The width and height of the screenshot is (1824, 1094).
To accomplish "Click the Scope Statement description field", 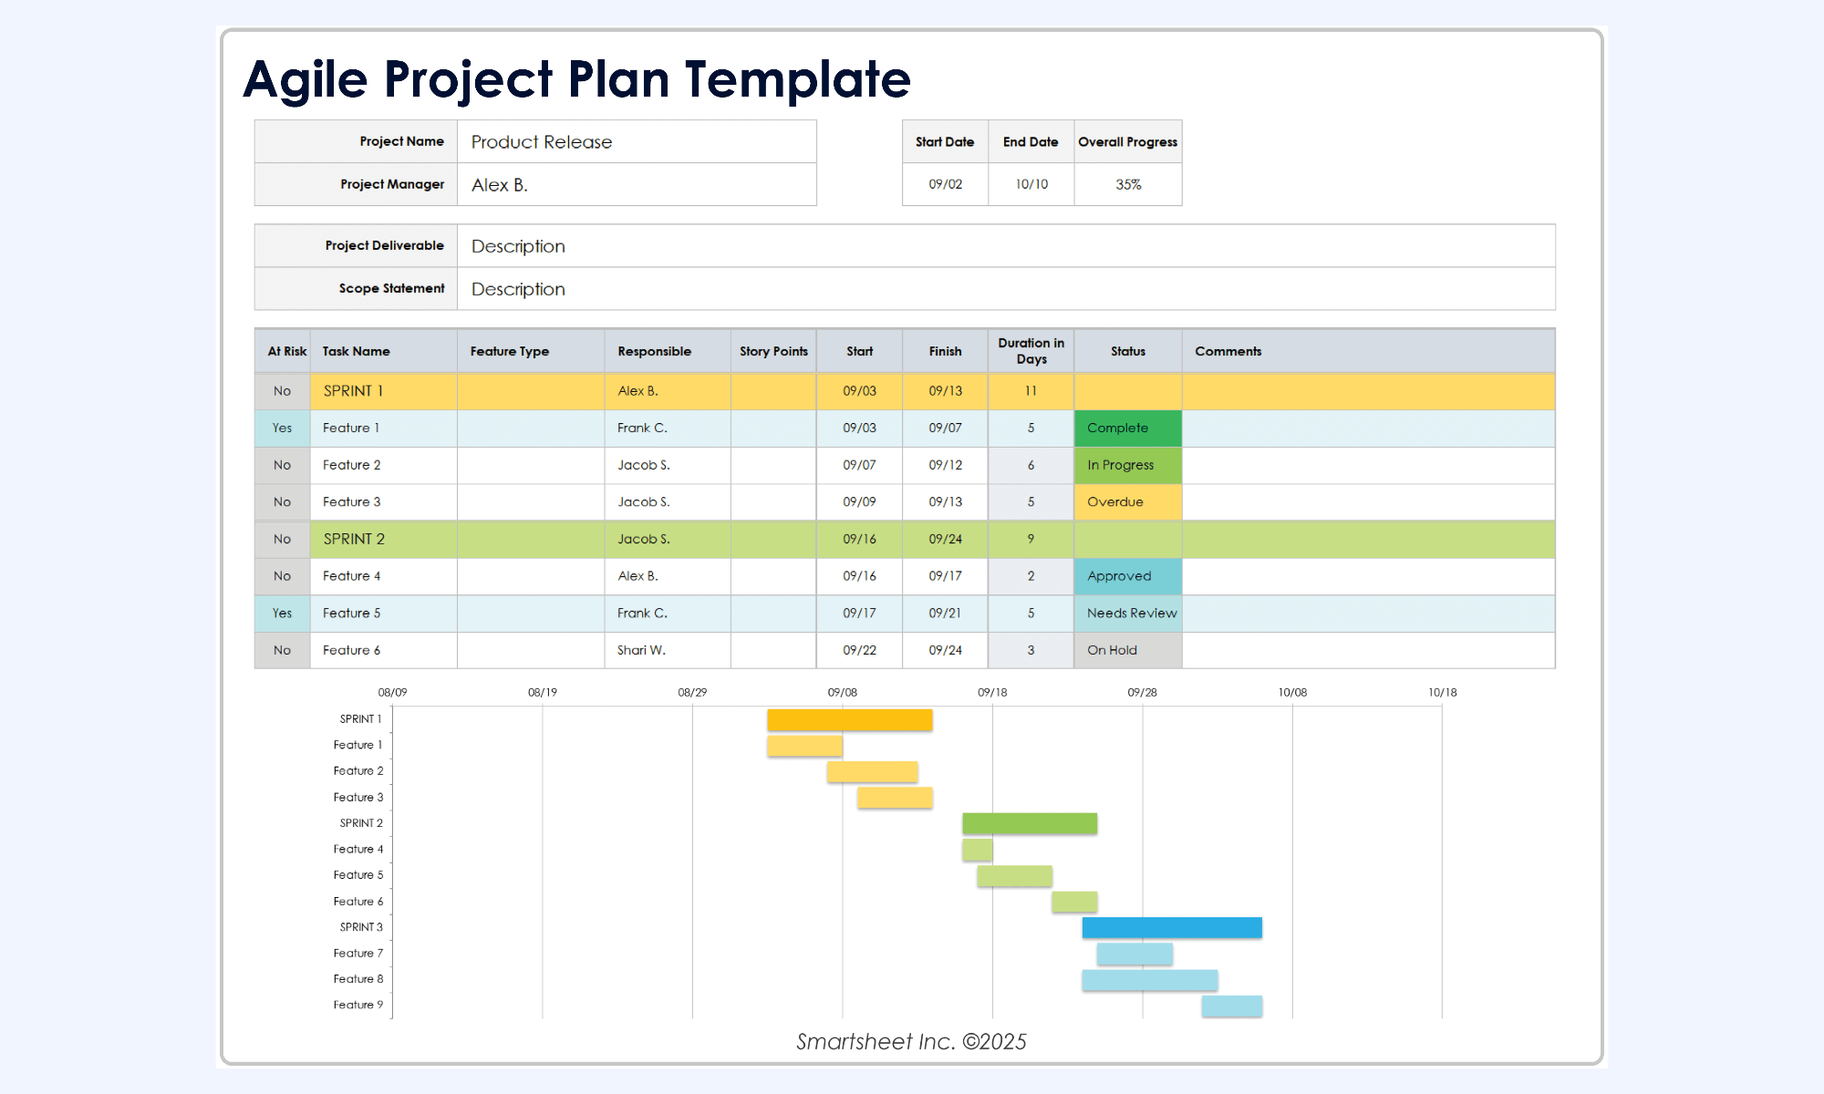I will (x=1006, y=289).
